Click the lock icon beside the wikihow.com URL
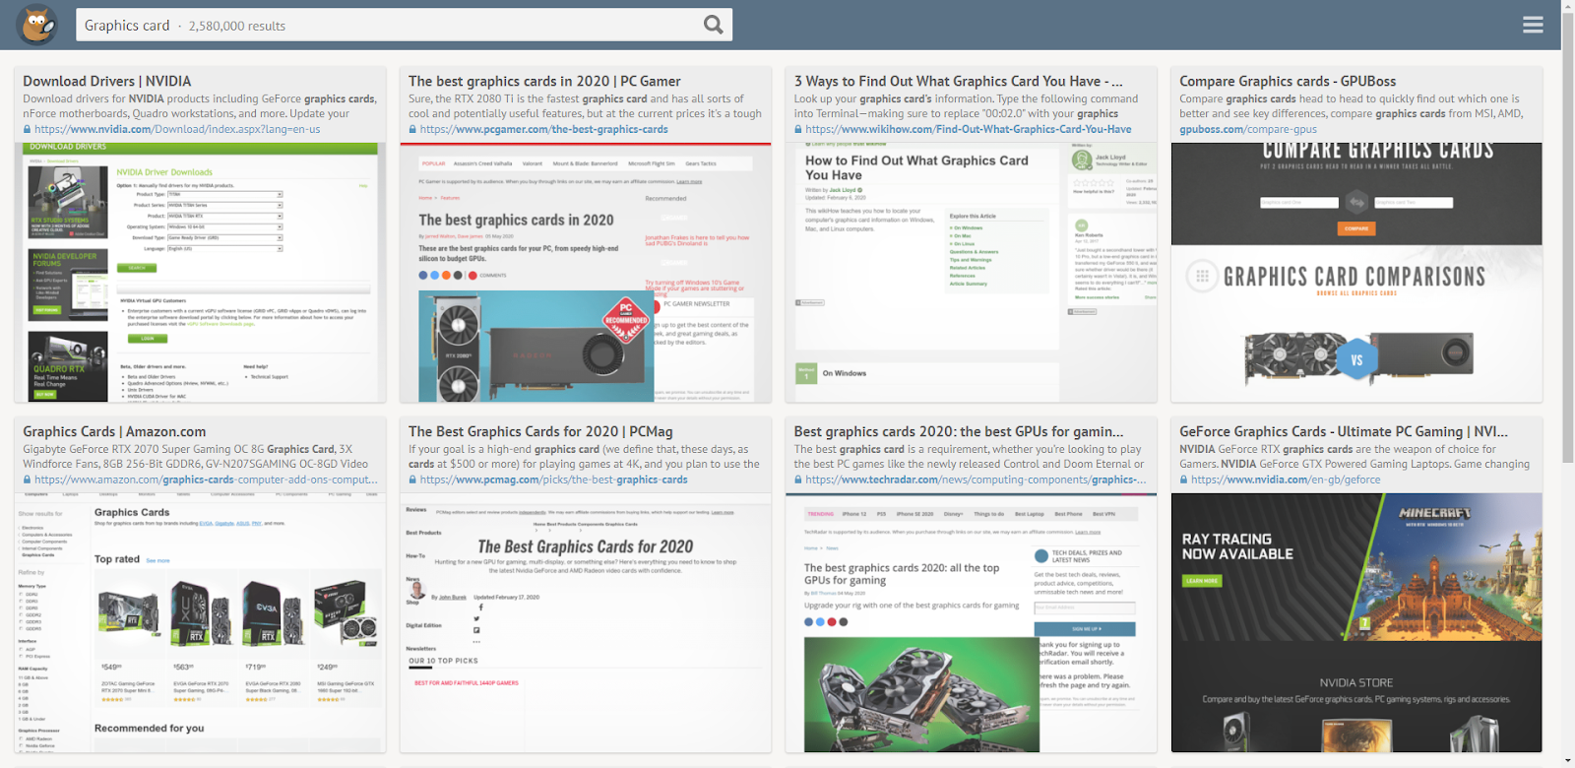The height and width of the screenshot is (768, 1575). [x=799, y=129]
